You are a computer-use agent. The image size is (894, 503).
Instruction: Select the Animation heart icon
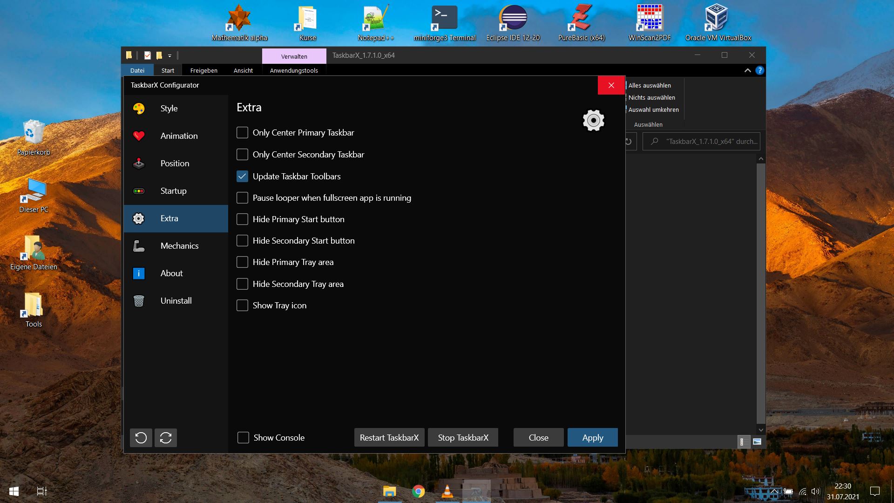(139, 136)
